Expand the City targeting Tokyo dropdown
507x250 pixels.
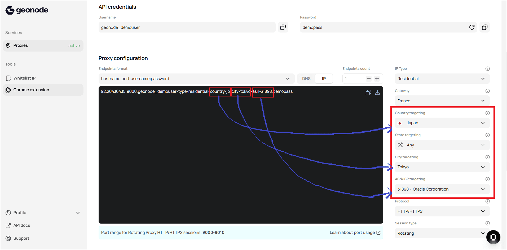tap(442, 167)
